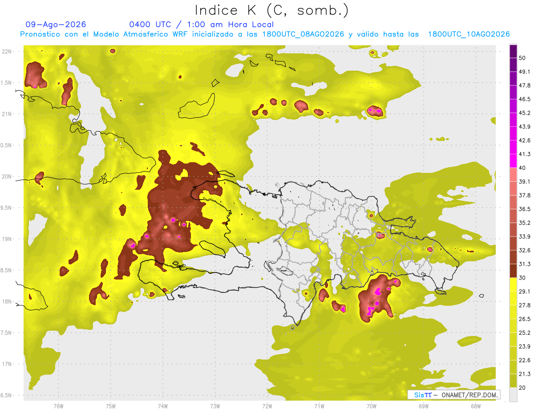534x412 pixels.
Task: Click the 'Indice K (C, somb.)' title
Action: [271, 10]
